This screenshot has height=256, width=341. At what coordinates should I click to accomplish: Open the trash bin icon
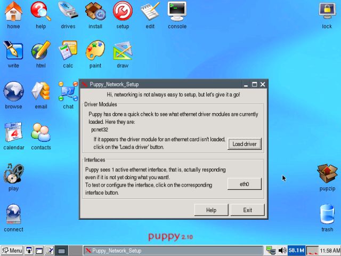pos(327,214)
